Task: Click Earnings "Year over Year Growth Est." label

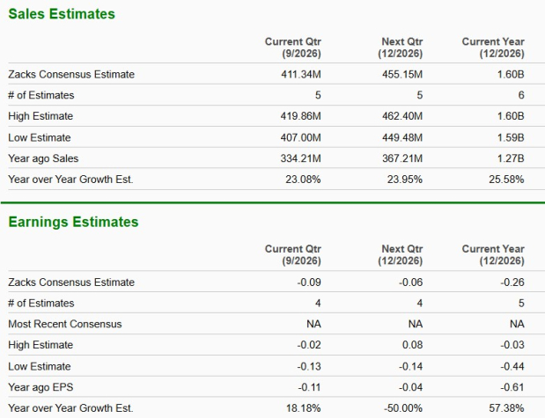Action: (x=70, y=408)
